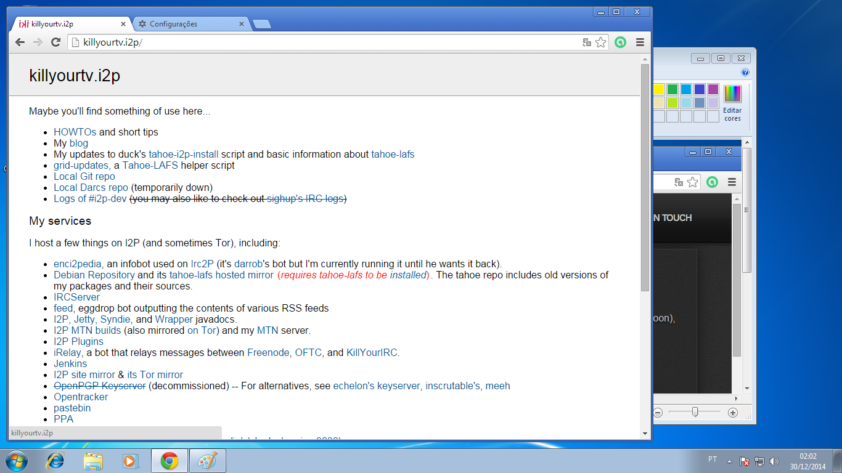Viewport: 842px width, 473px height.
Task: Open the volume speaker icon in the tray
Action: (774, 461)
